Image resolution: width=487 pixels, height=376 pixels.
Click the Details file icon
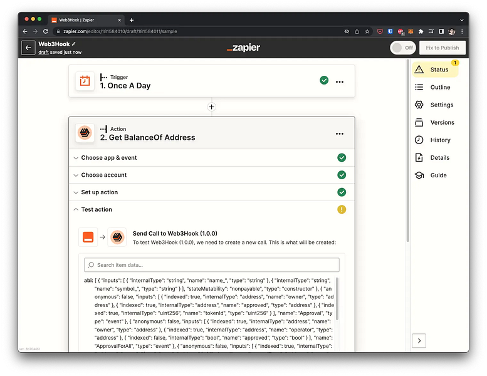(419, 158)
